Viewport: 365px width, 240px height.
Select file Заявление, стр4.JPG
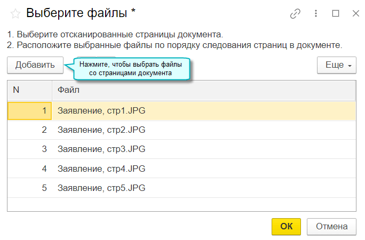pyautogui.click(x=101, y=169)
